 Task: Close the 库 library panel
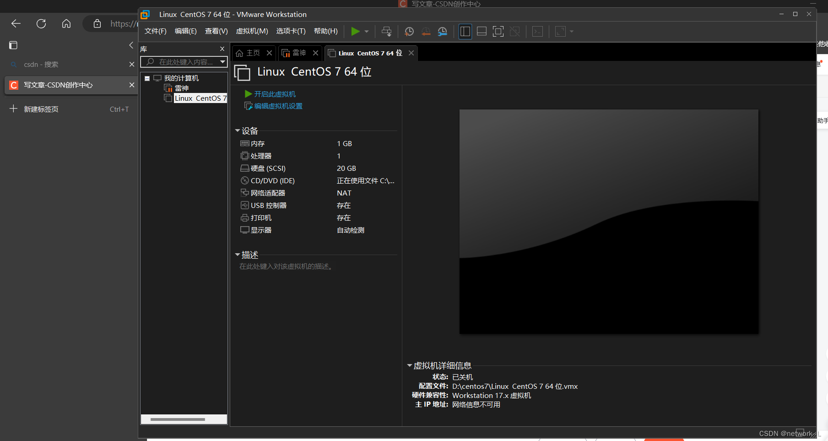tap(222, 49)
